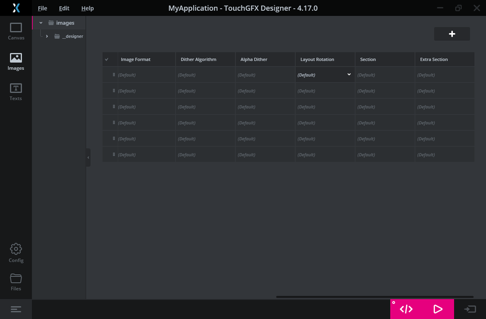Image resolution: width=486 pixels, height=319 pixels.
Task: Collapse the folder side panel handle
Action: click(x=89, y=158)
